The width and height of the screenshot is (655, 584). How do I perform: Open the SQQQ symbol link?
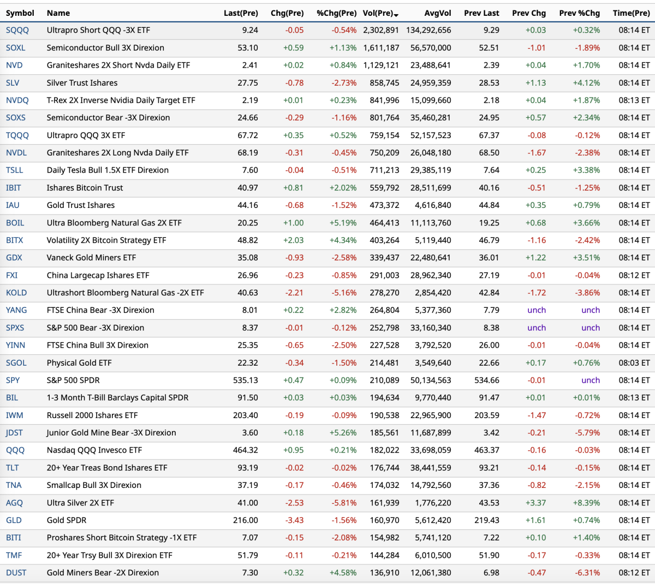point(17,31)
